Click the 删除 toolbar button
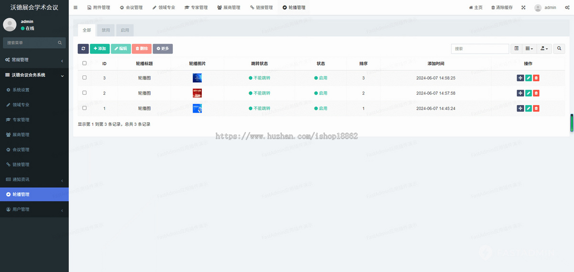This screenshot has height=272, width=574. 142,49
